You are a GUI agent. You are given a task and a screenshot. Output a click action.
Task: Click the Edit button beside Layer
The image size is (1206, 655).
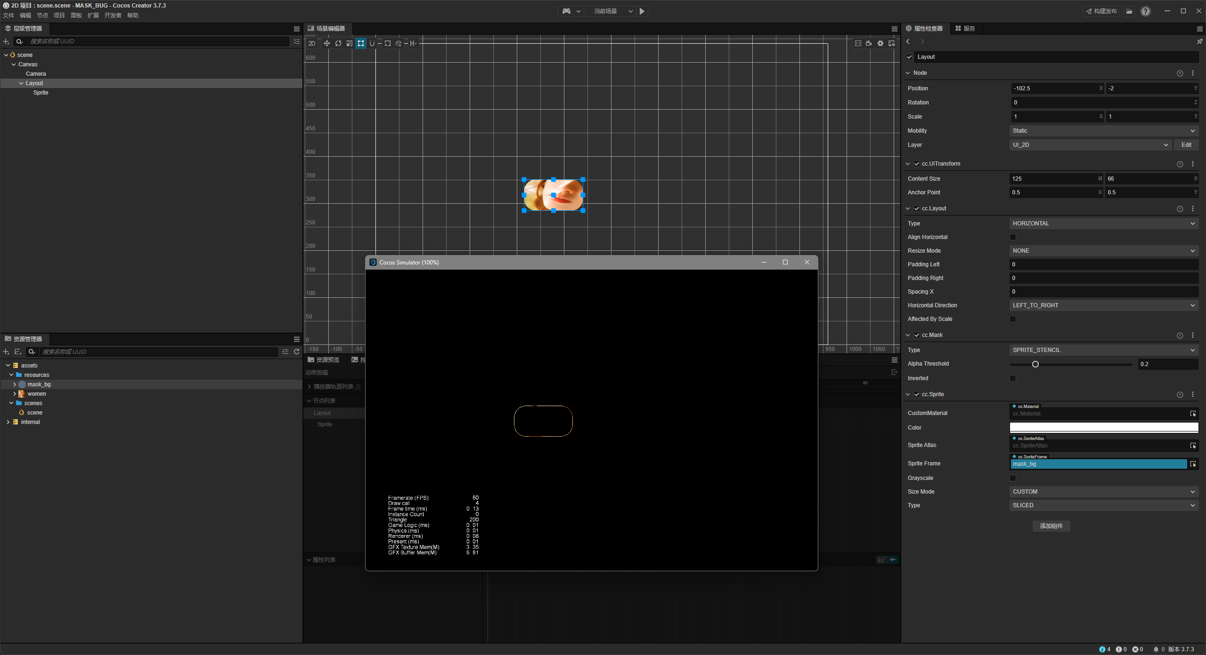pyautogui.click(x=1186, y=145)
